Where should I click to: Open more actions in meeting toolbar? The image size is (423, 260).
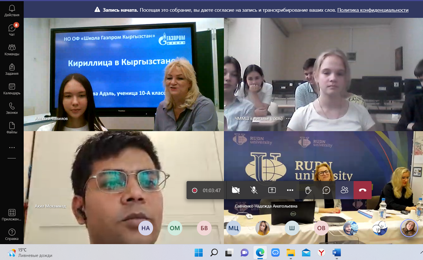[x=290, y=190]
